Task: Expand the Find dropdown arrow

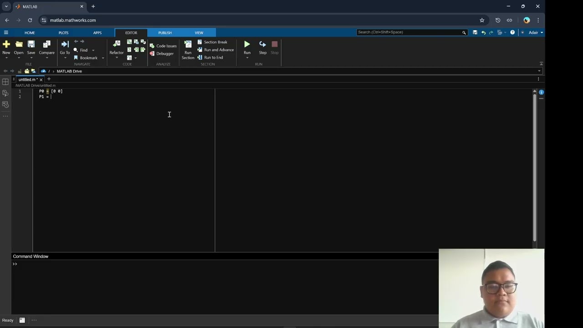Action: click(93, 50)
